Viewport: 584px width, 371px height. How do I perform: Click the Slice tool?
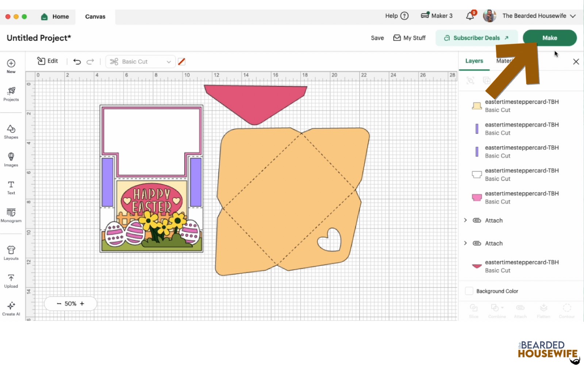pos(474,311)
